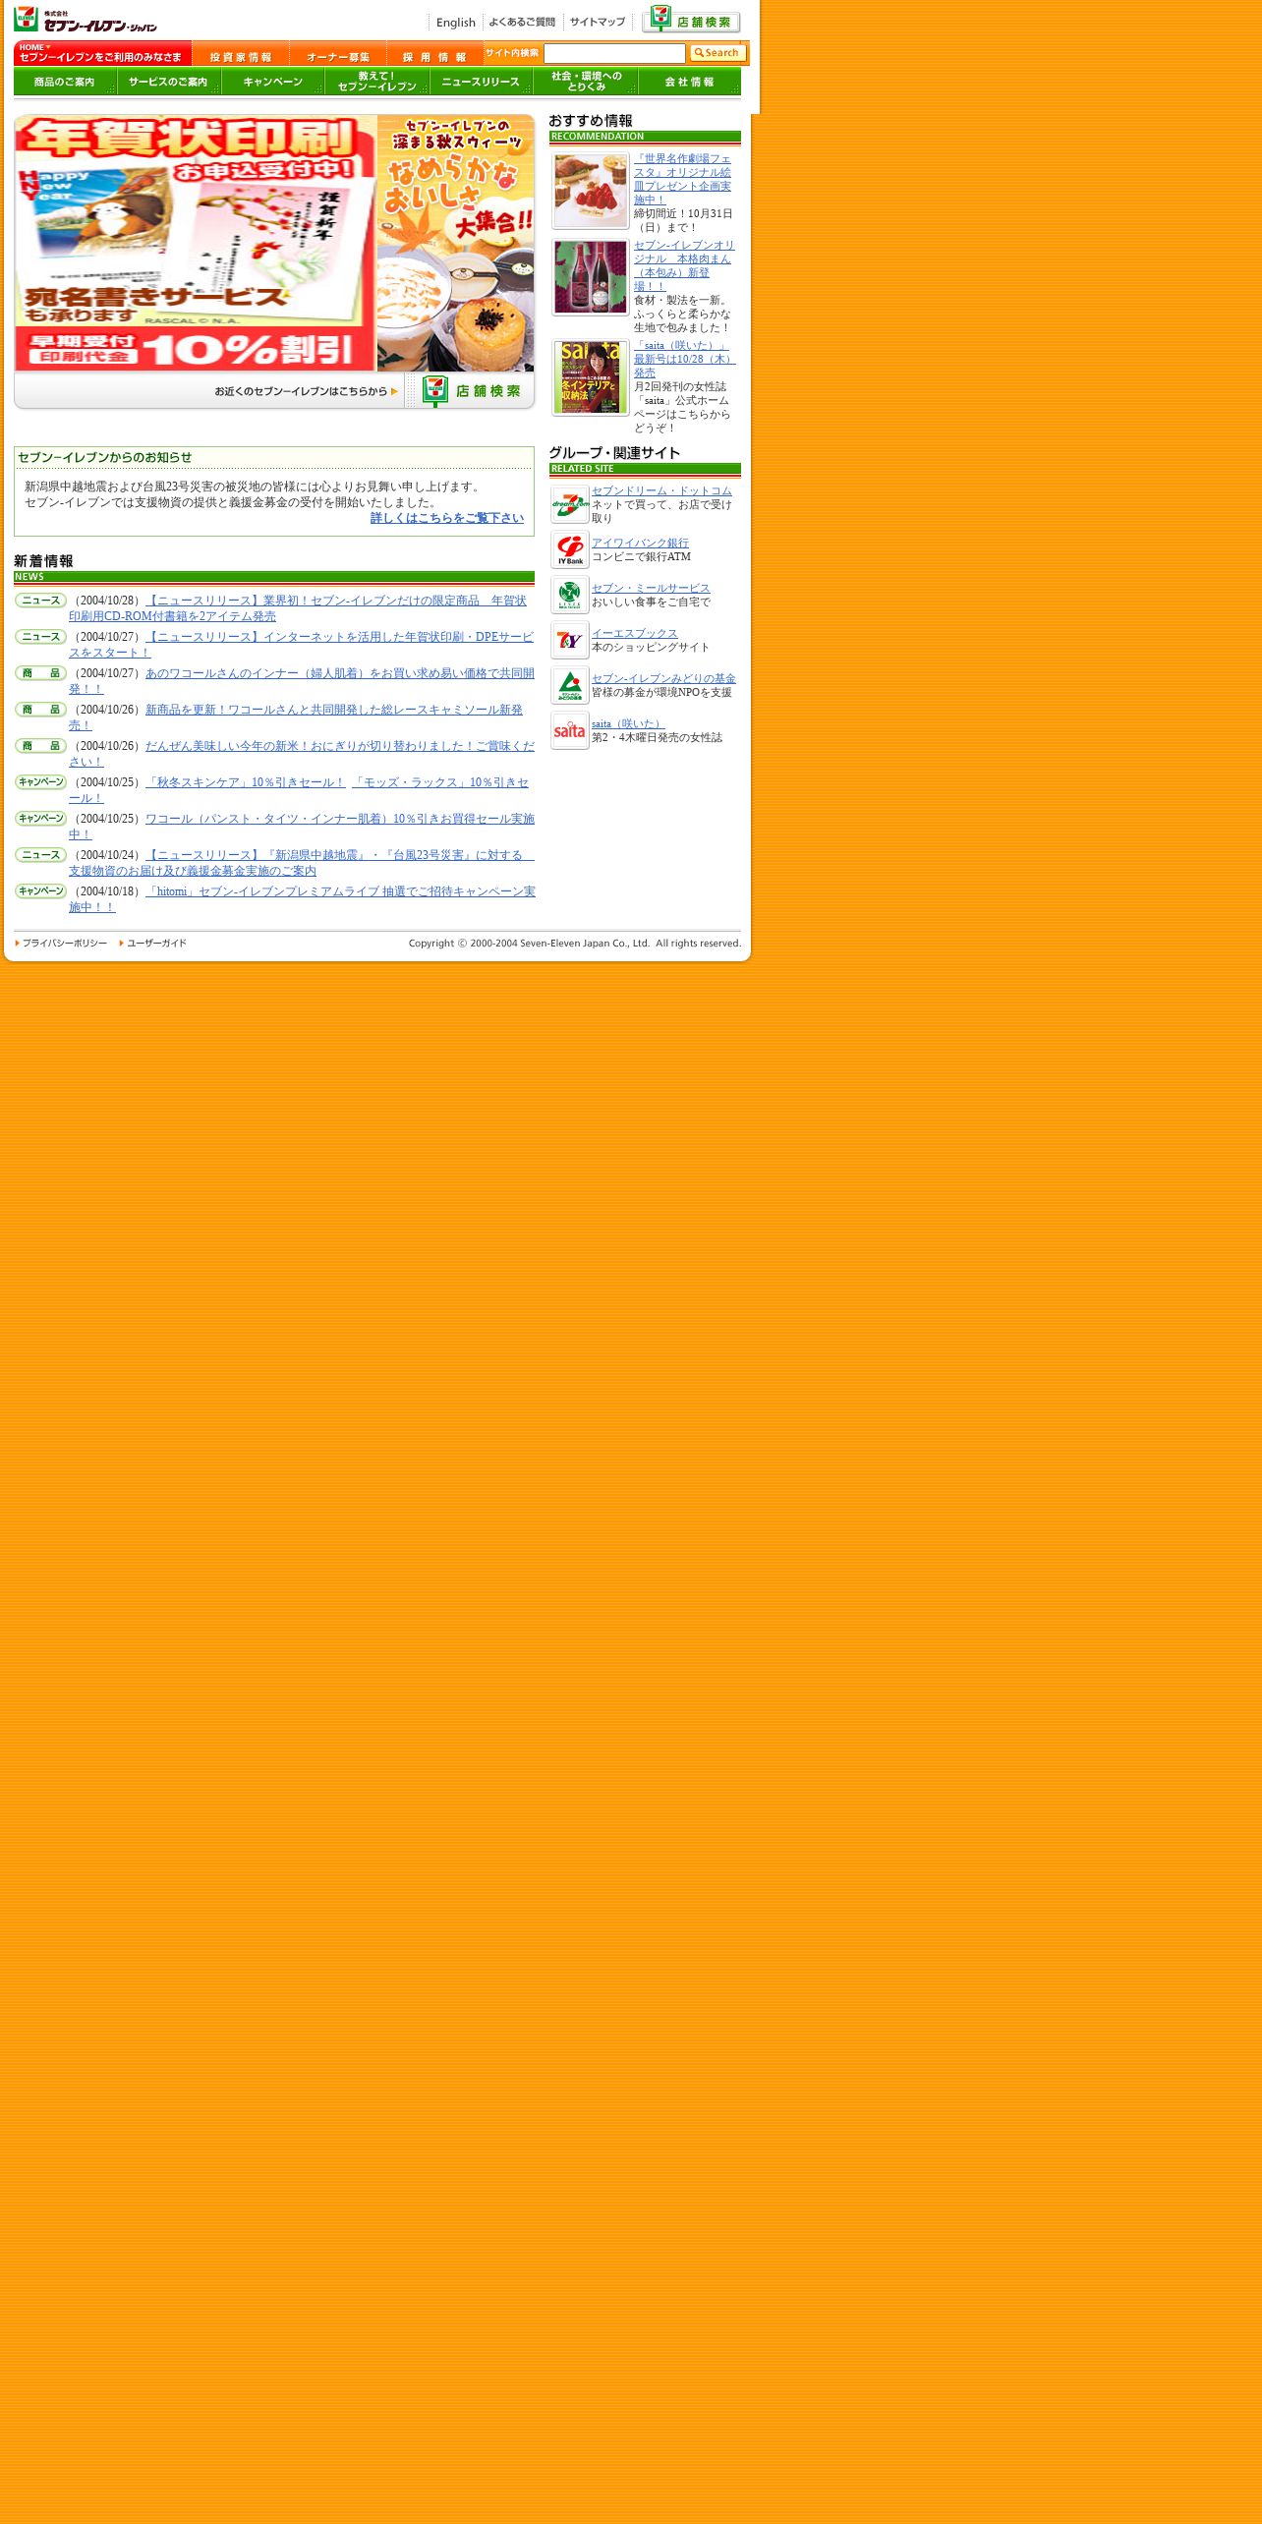Select the HOME セブン-イレブンをご利用のみなさま tab

102,53
